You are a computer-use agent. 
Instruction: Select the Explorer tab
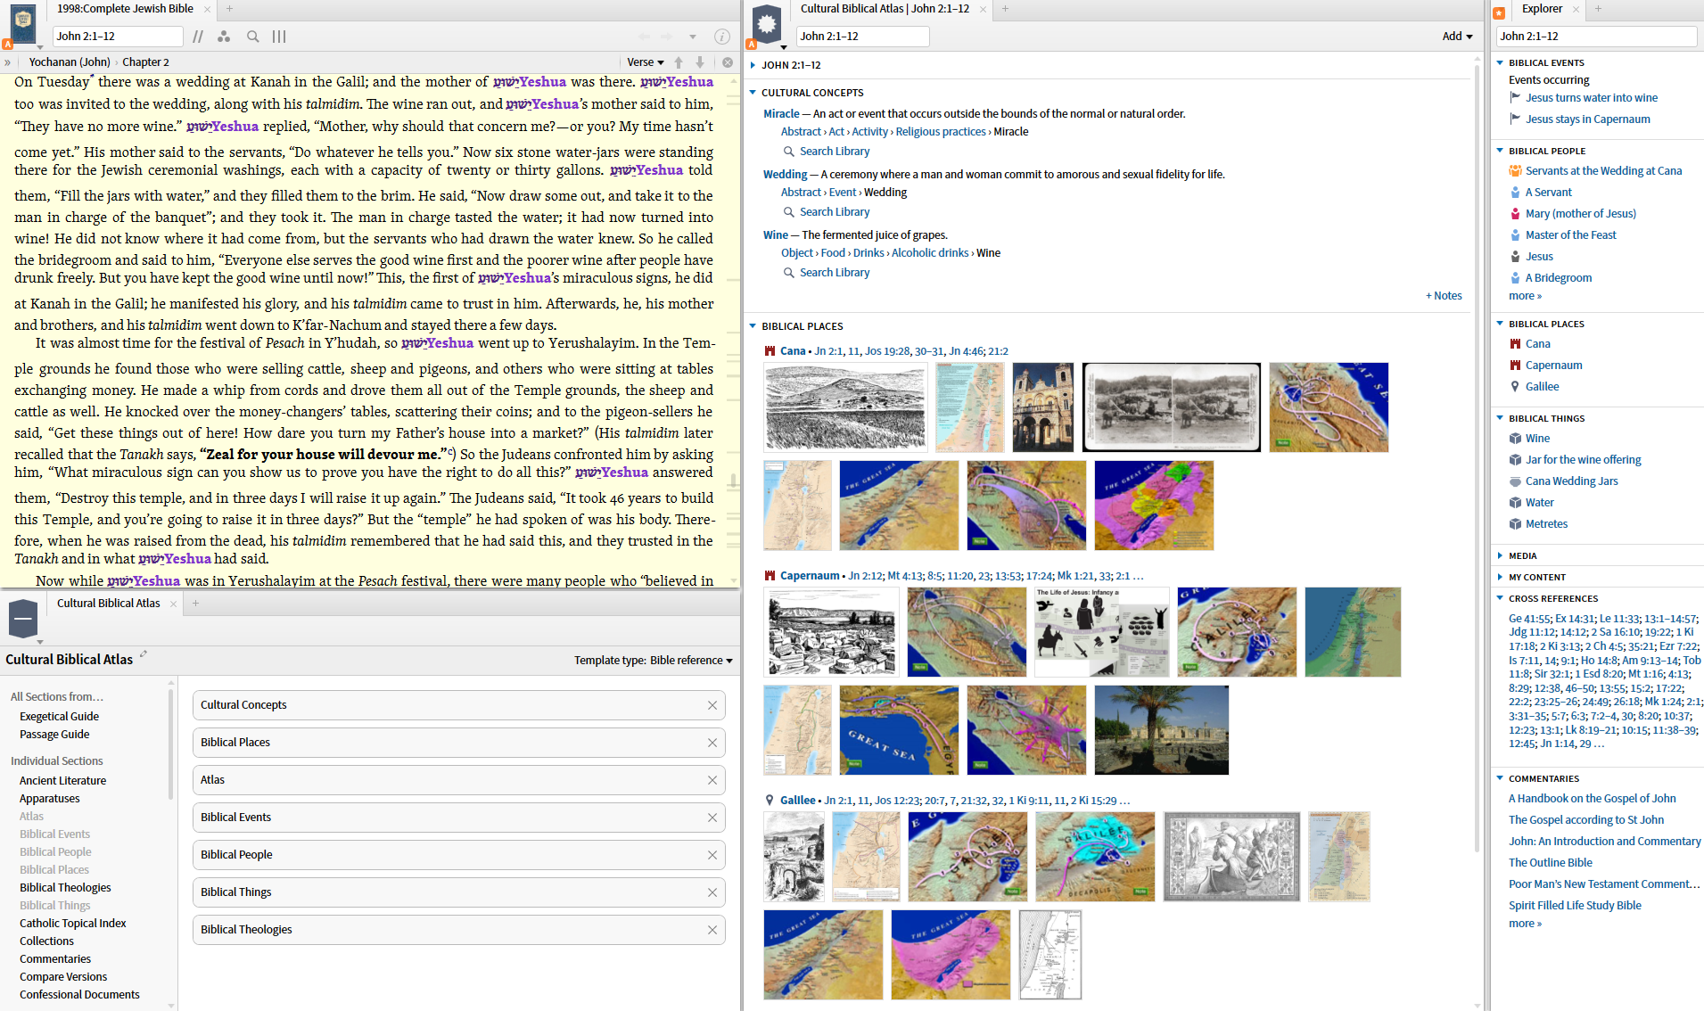pyautogui.click(x=1542, y=9)
